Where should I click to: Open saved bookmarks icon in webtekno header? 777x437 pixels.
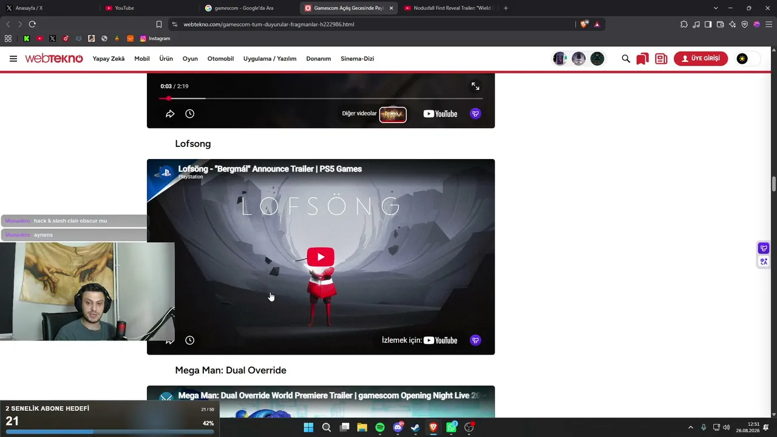[642, 59]
